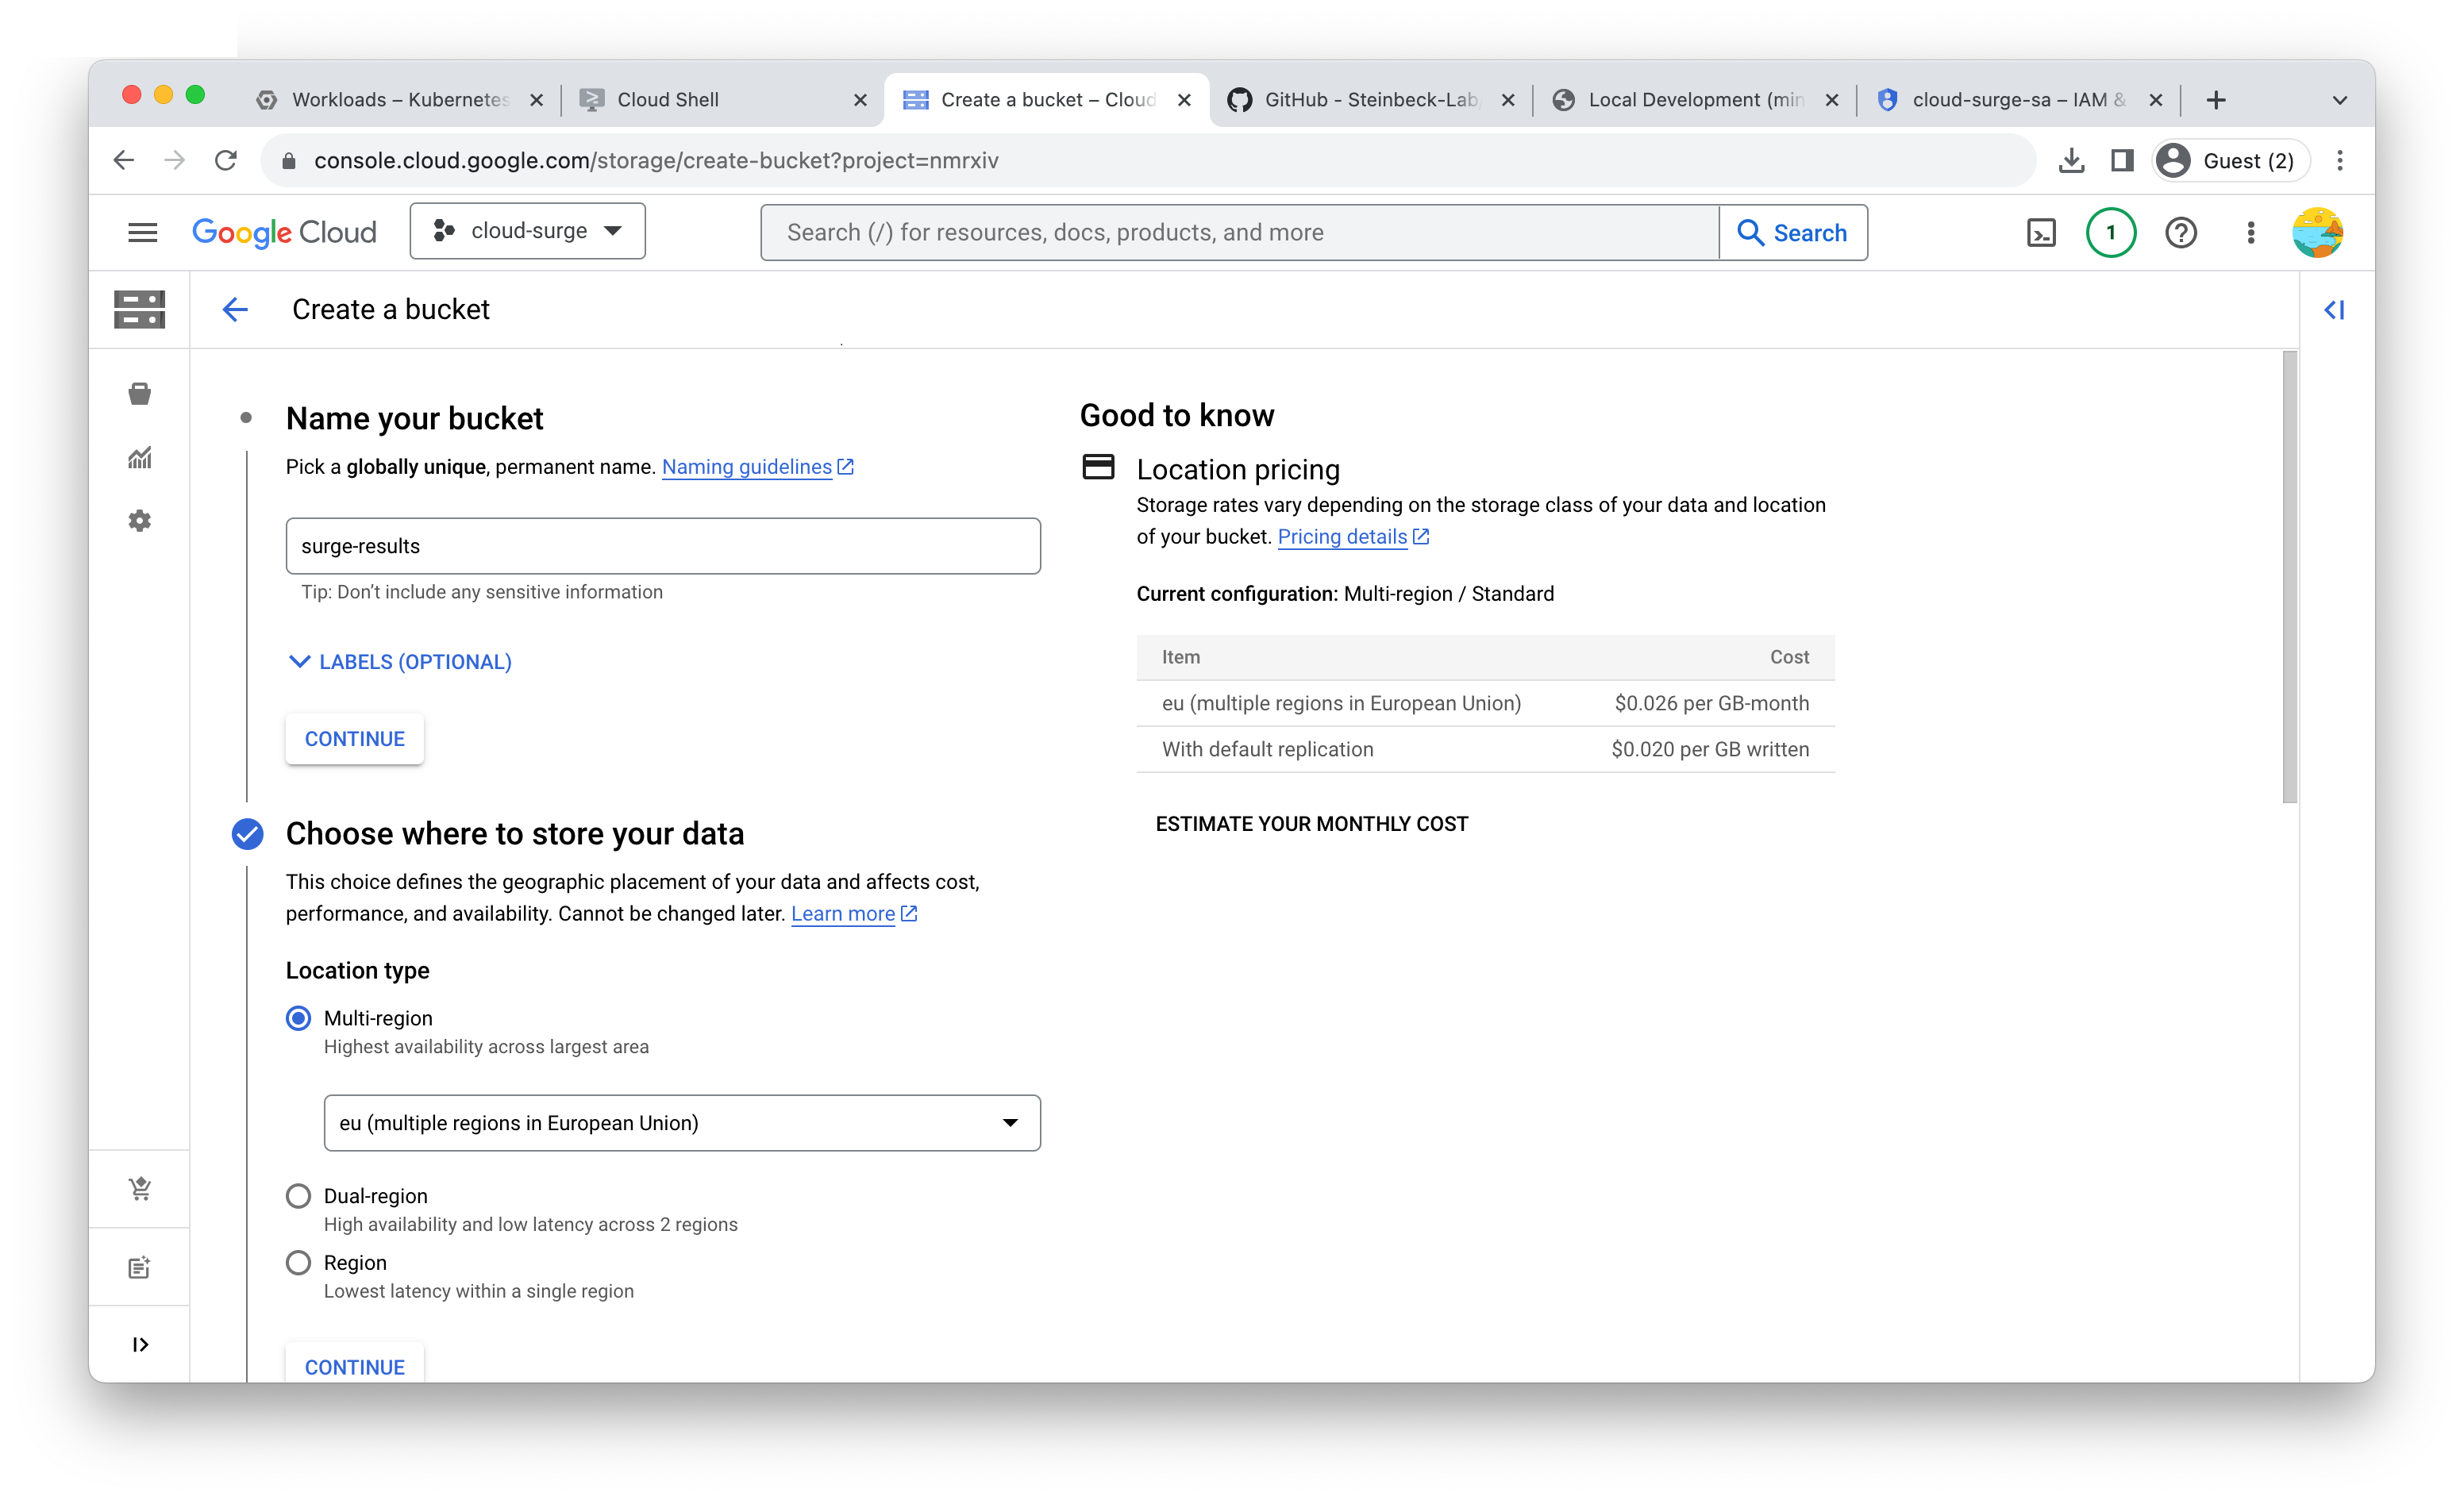Open Monitoring chart icon in side rail

[x=140, y=458]
